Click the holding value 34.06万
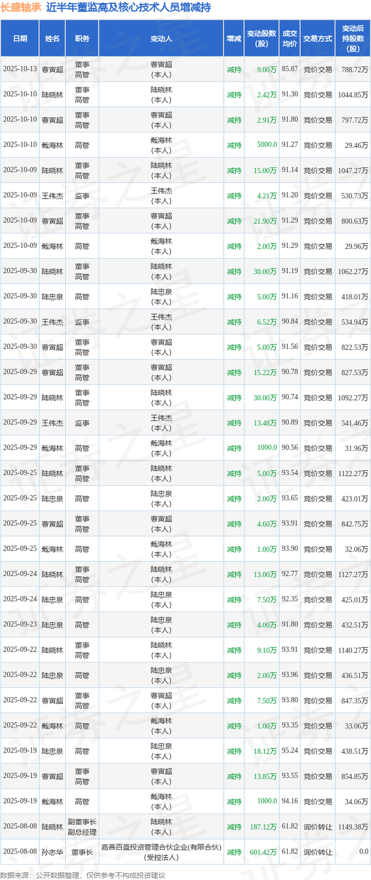Image resolution: width=371 pixels, height=880 pixels. [x=356, y=801]
